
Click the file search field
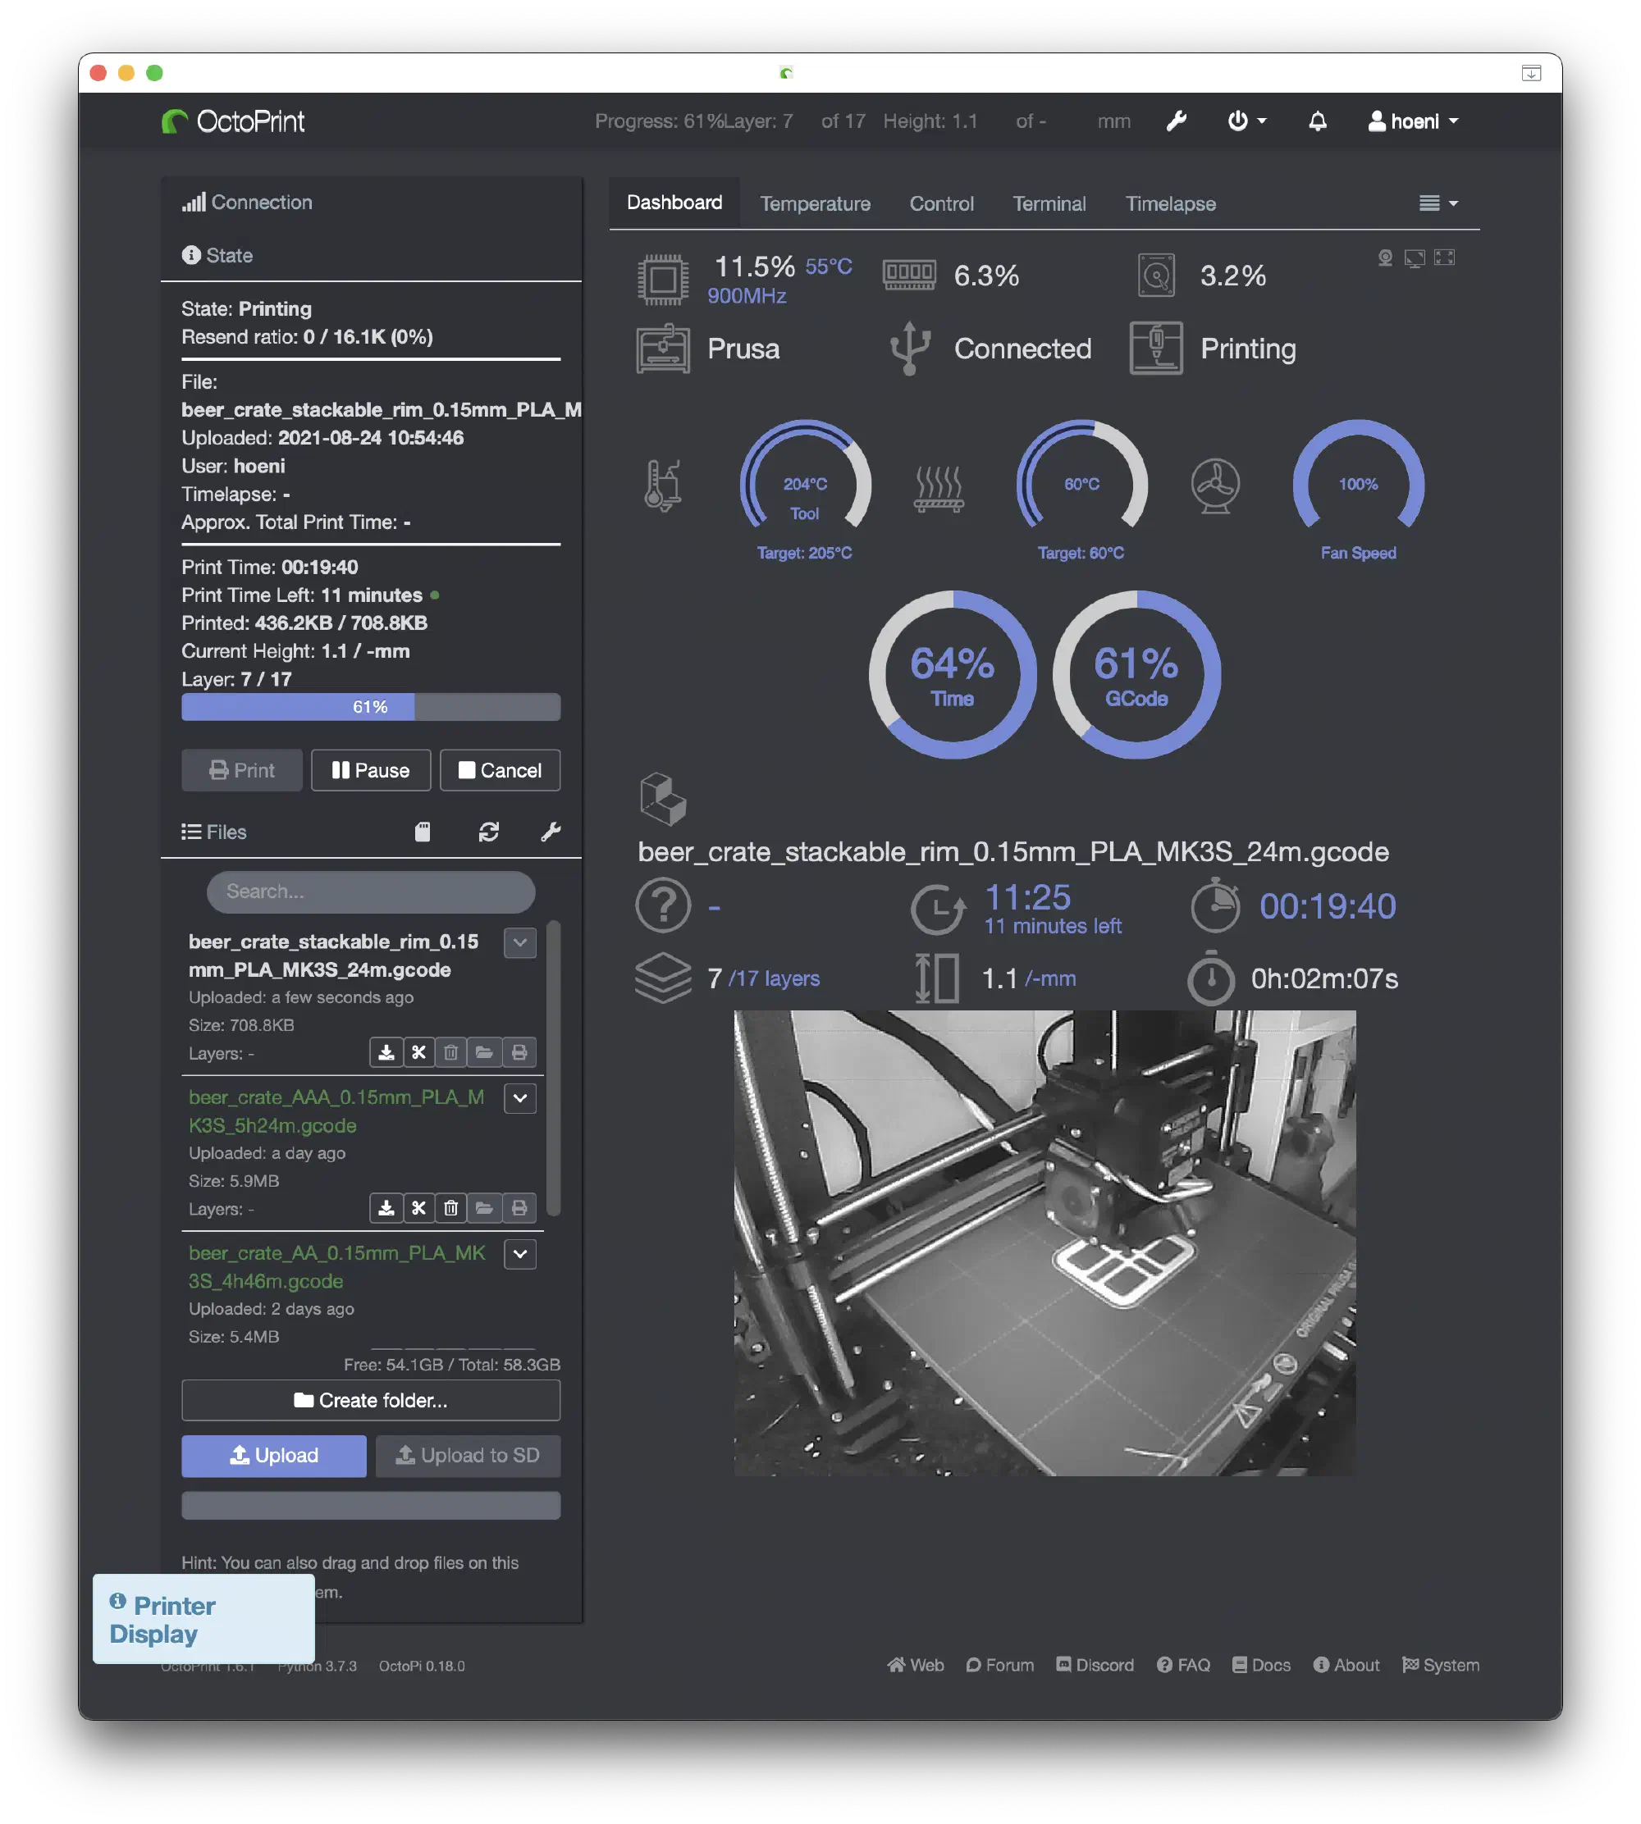(x=371, y=891)
